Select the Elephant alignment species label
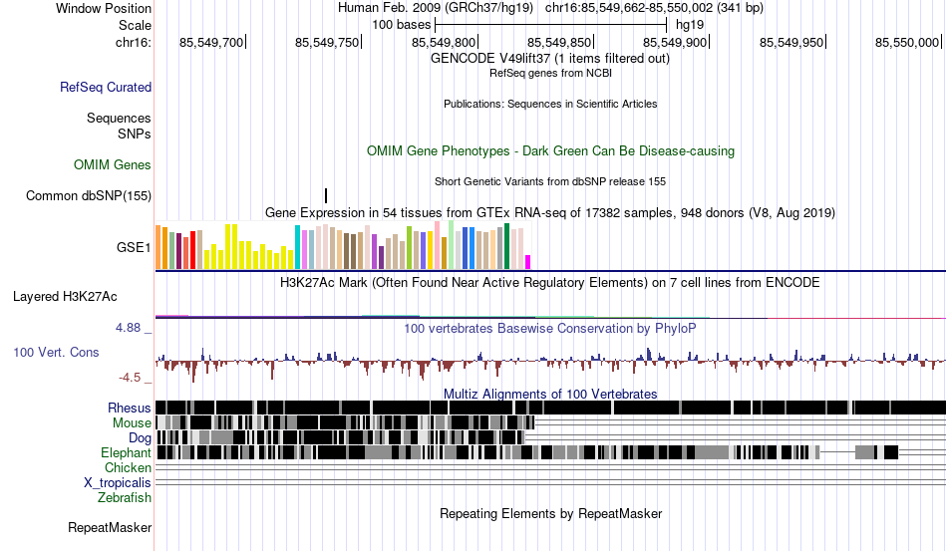947x551 pixels. (x=126, y=452)
